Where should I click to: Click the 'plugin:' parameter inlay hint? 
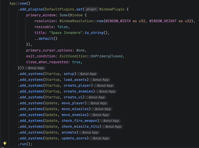click(x=92, y=9)
